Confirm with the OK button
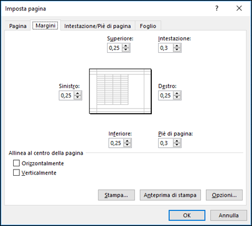 click(187, 215)
